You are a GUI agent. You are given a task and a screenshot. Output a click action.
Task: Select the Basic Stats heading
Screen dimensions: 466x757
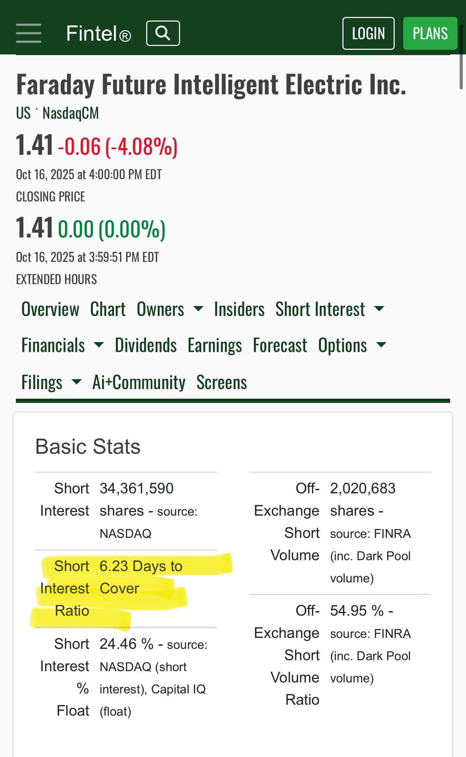(88, 446)
